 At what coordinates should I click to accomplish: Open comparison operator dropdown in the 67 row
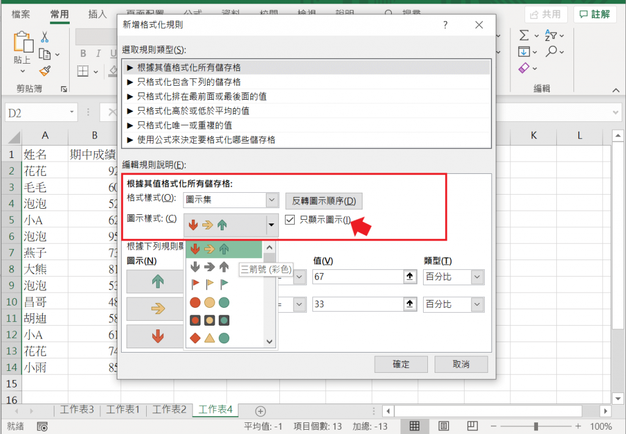tap(300, 277)
